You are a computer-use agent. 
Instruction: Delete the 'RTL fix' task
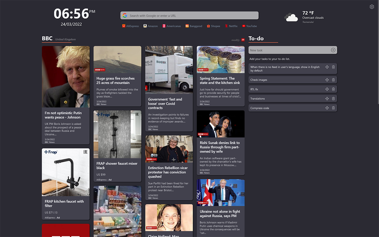pyautogui.click(x=333, y=89)
